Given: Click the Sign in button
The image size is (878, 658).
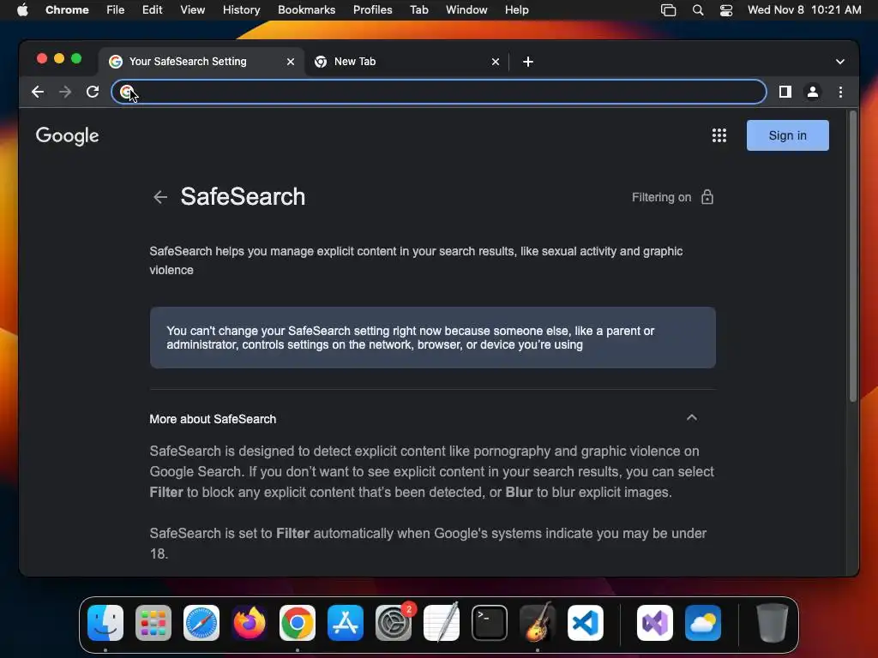Looking at the screenshot, I should [x=787, y=135].
